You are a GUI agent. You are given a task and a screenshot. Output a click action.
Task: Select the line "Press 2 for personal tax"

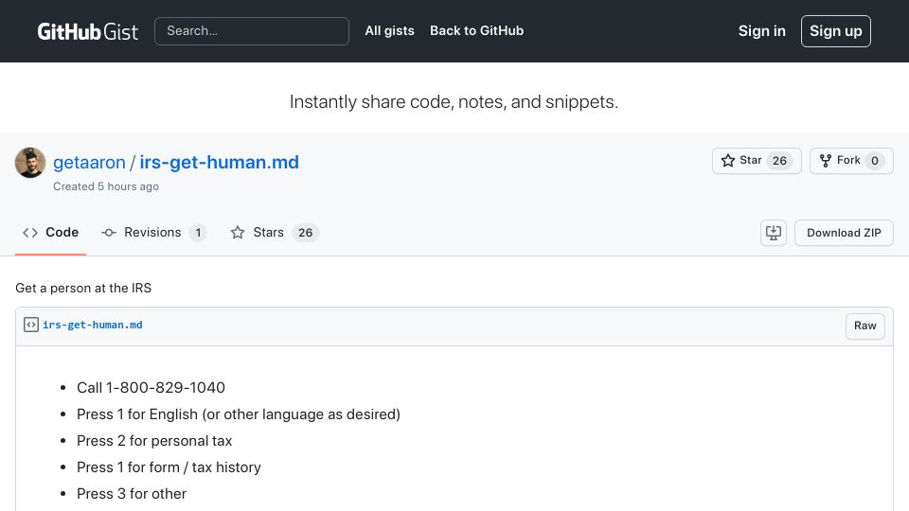click(x=154, y=441)
